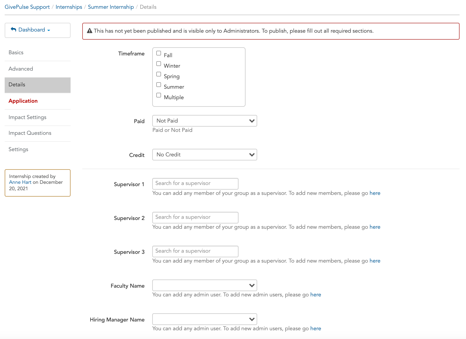
Task: Focus the Supervisor 1 search field
Action: point(195,184)
